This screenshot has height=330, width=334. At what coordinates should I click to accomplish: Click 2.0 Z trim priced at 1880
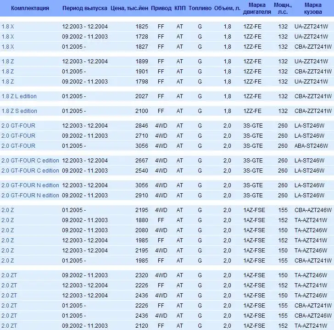tap(8, 220)
